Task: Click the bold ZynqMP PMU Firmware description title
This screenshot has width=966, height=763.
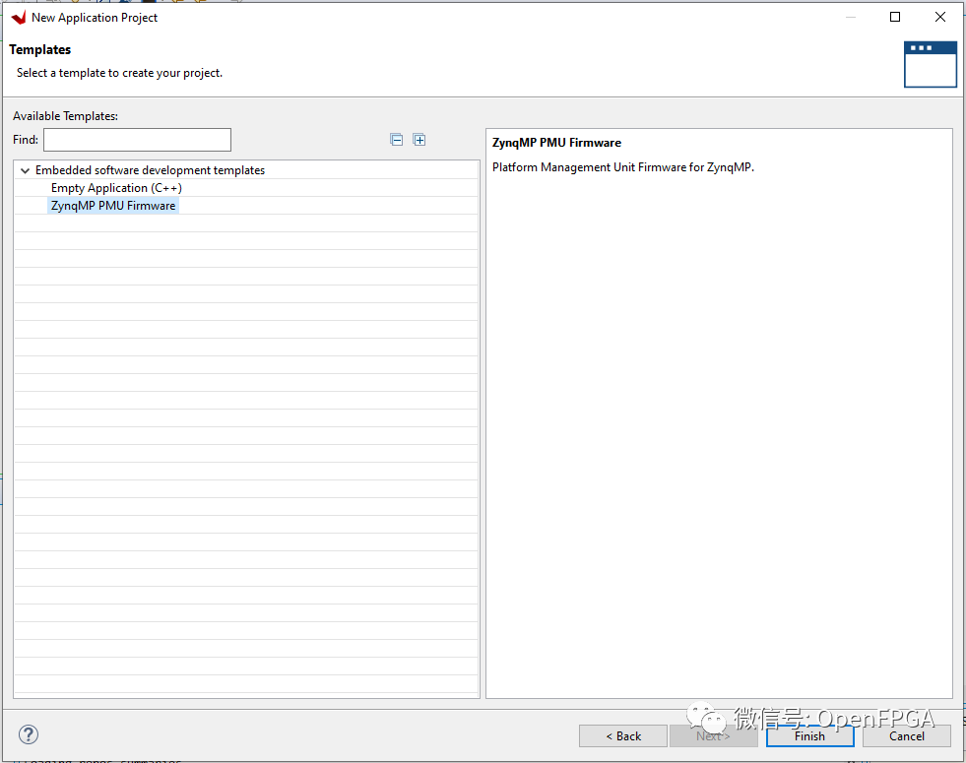Action: (x=556, y=143)
